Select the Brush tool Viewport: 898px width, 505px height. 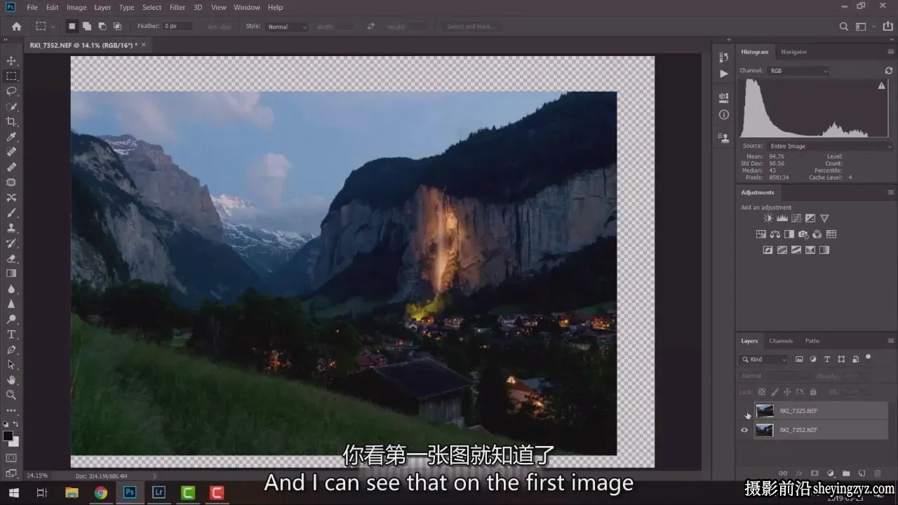[11, 213]
